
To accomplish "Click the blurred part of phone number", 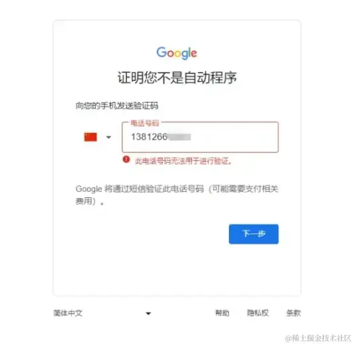I will [x=180, y=137].
